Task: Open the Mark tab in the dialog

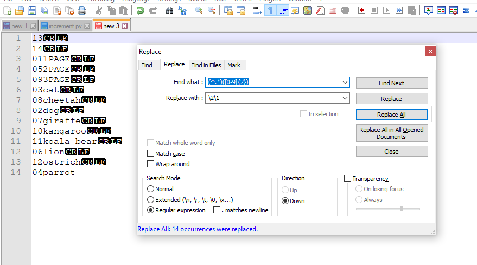Action: (234, 65)
